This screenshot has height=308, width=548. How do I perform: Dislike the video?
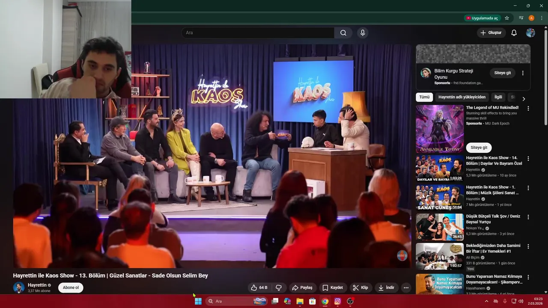(279, 287)
